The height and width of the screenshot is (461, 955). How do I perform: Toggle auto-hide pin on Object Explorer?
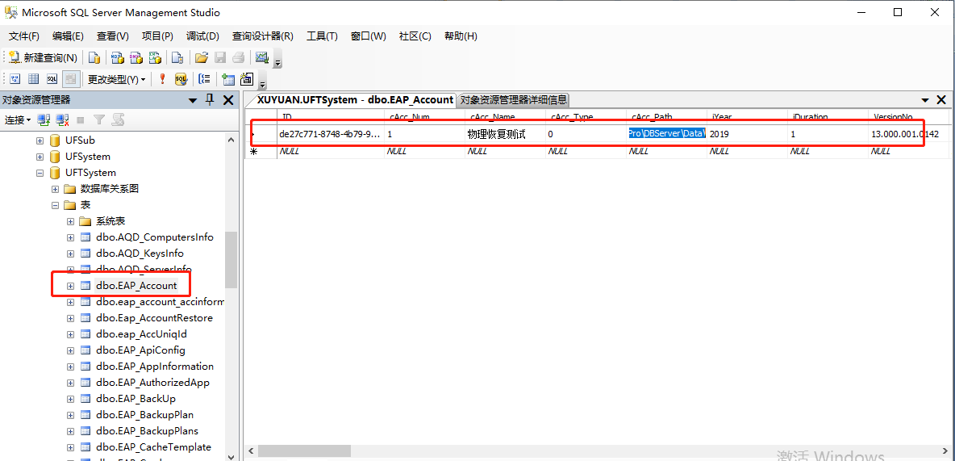(x=211, y=100)
